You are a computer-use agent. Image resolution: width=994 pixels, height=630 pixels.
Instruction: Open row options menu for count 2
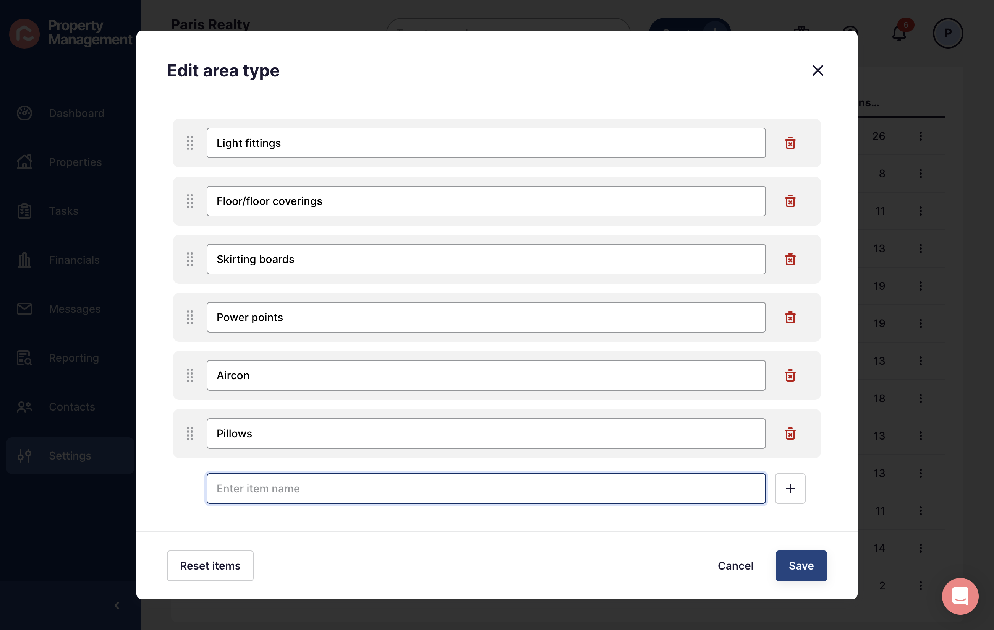tap(921, 585)
